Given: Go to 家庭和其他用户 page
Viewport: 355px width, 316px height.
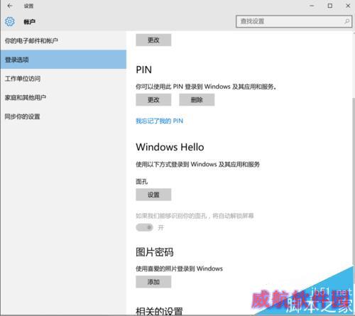Looking at the screenshot, I should point(63,97).
